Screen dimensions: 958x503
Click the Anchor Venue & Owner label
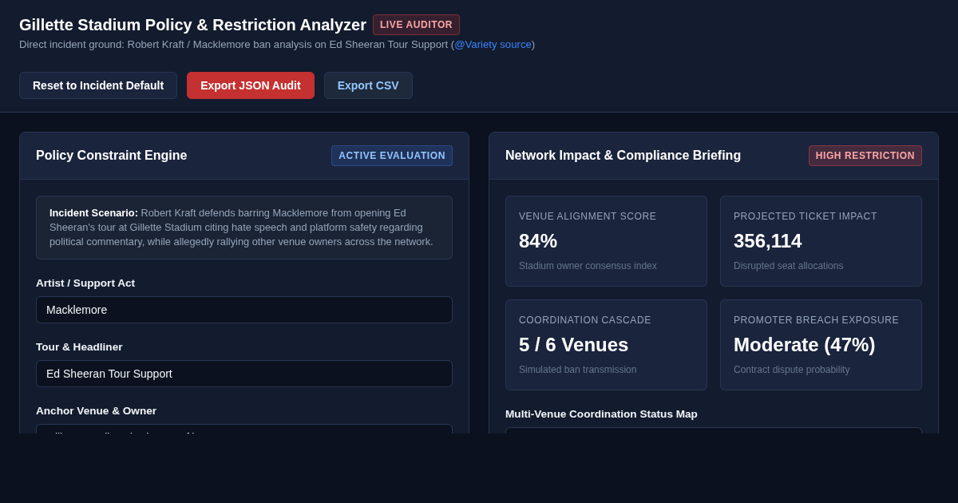(x=96, y=410)
